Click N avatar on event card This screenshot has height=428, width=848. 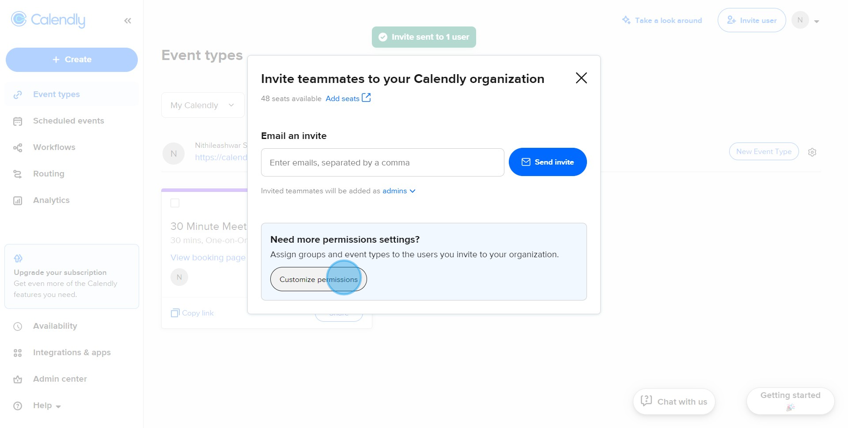[179, 277]
